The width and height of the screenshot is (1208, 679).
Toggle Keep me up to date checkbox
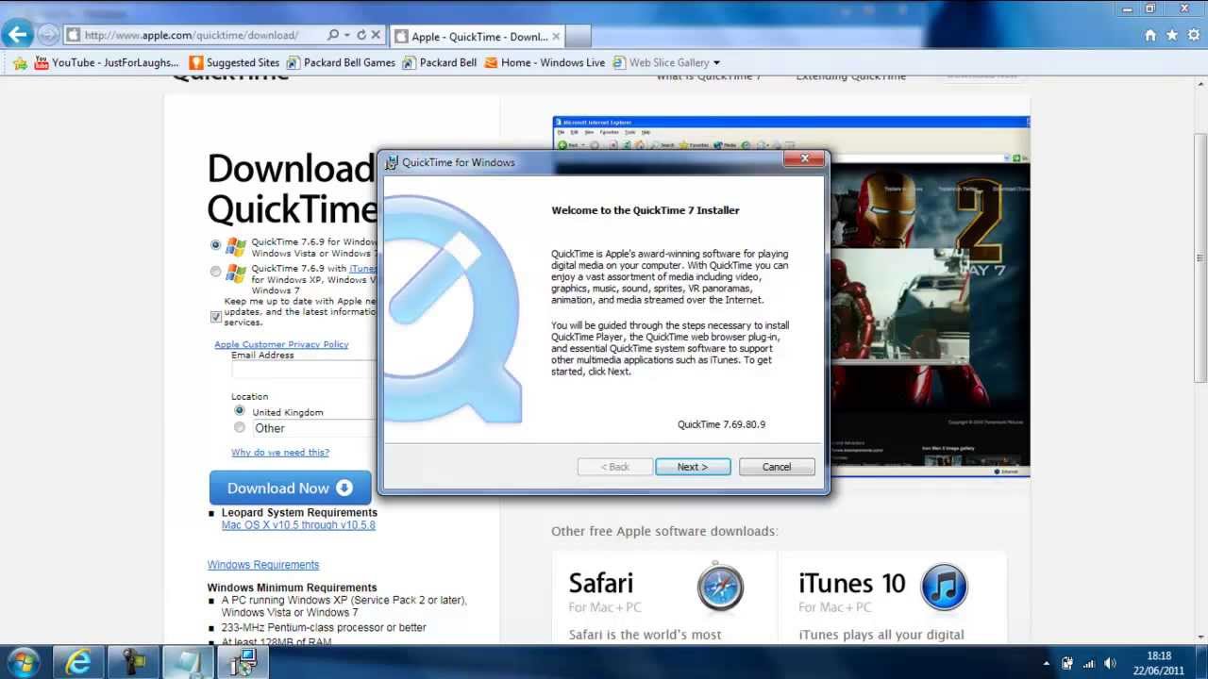(215, 317)
